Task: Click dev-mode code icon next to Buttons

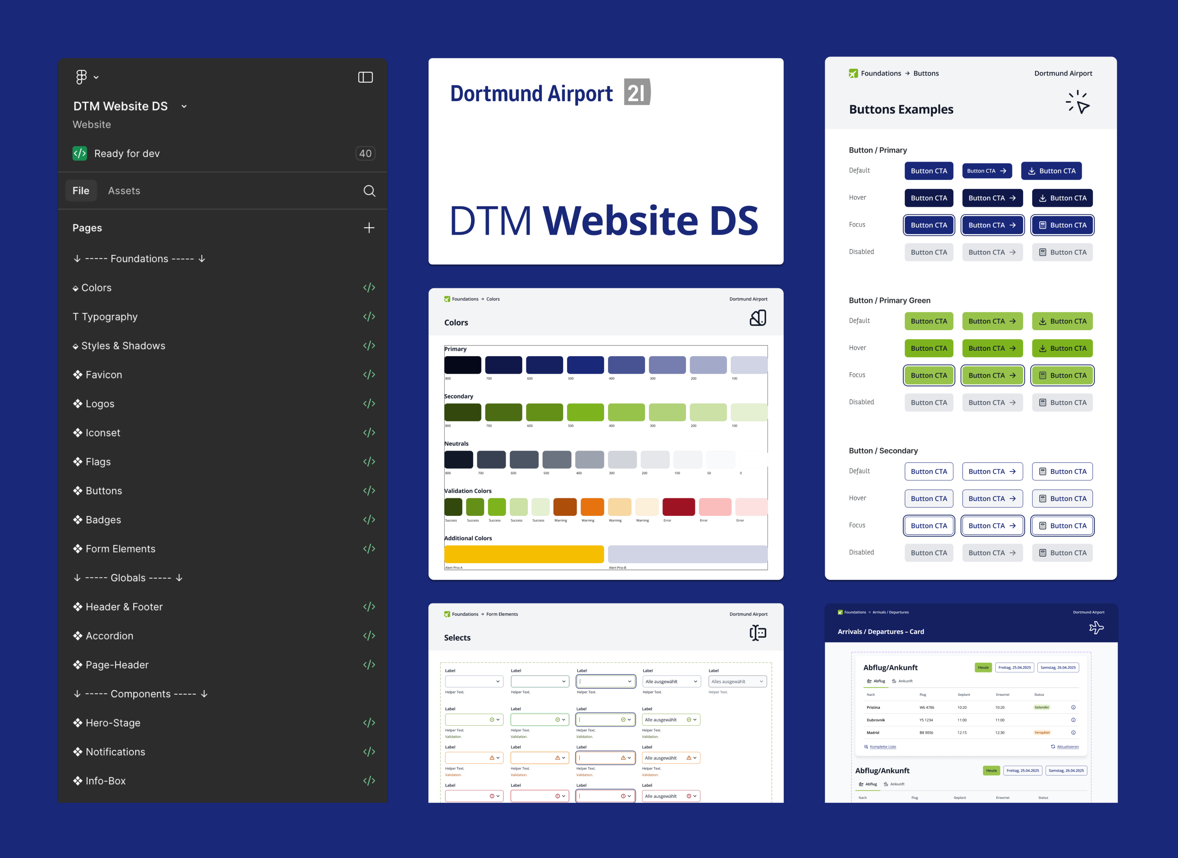Action: click(x=369, y=491)
